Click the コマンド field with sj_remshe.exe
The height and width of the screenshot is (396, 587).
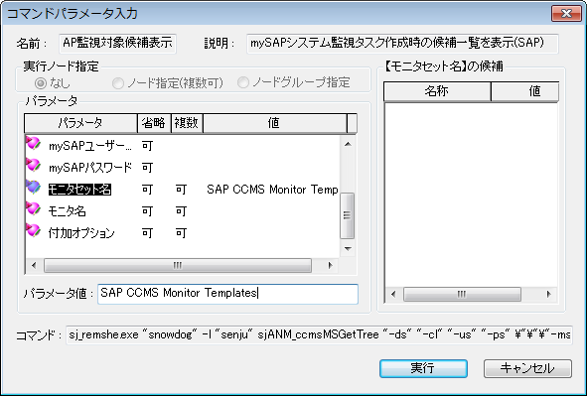pos(320,334)
